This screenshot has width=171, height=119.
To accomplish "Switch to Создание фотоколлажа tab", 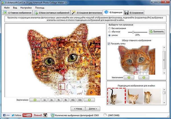I will coord(87,13).
